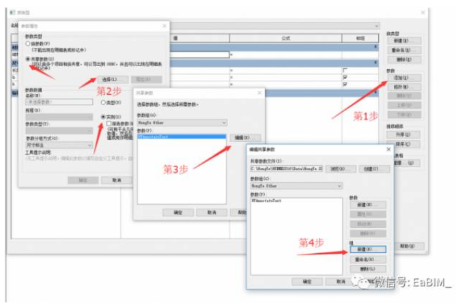Click 添加(D) parameter button in Family Types
The height and width of the screenshot is (307, 456).
pyautogui.click(x=404, y=78)
